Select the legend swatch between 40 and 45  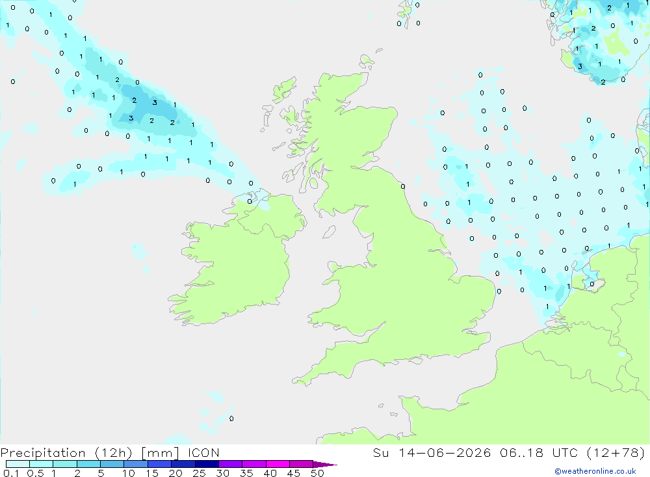(278, 464)
